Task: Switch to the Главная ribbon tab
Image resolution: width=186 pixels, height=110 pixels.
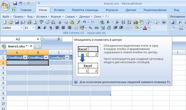Action: [x=26, y=10]
